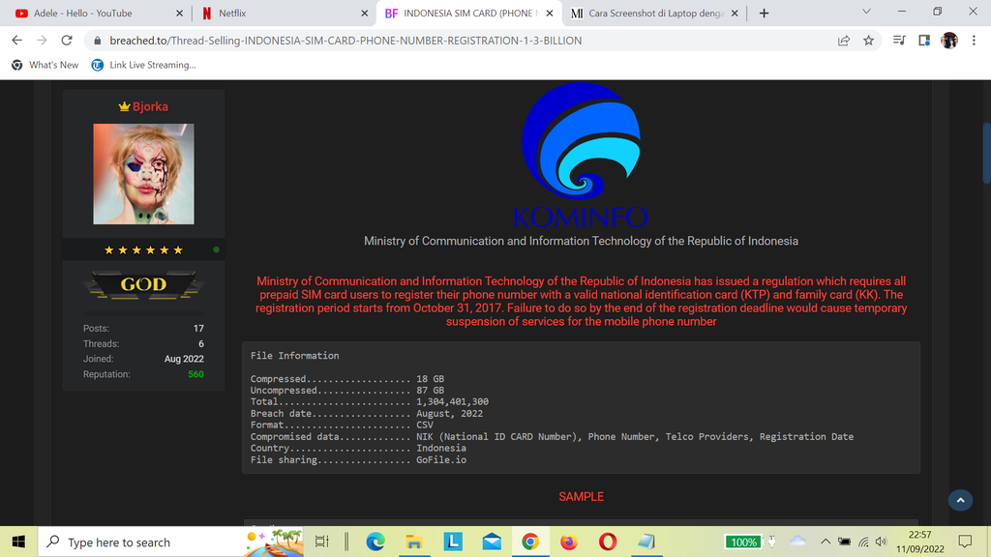
Task: Click the Bjorka username link
Action: tap(150, 106)
